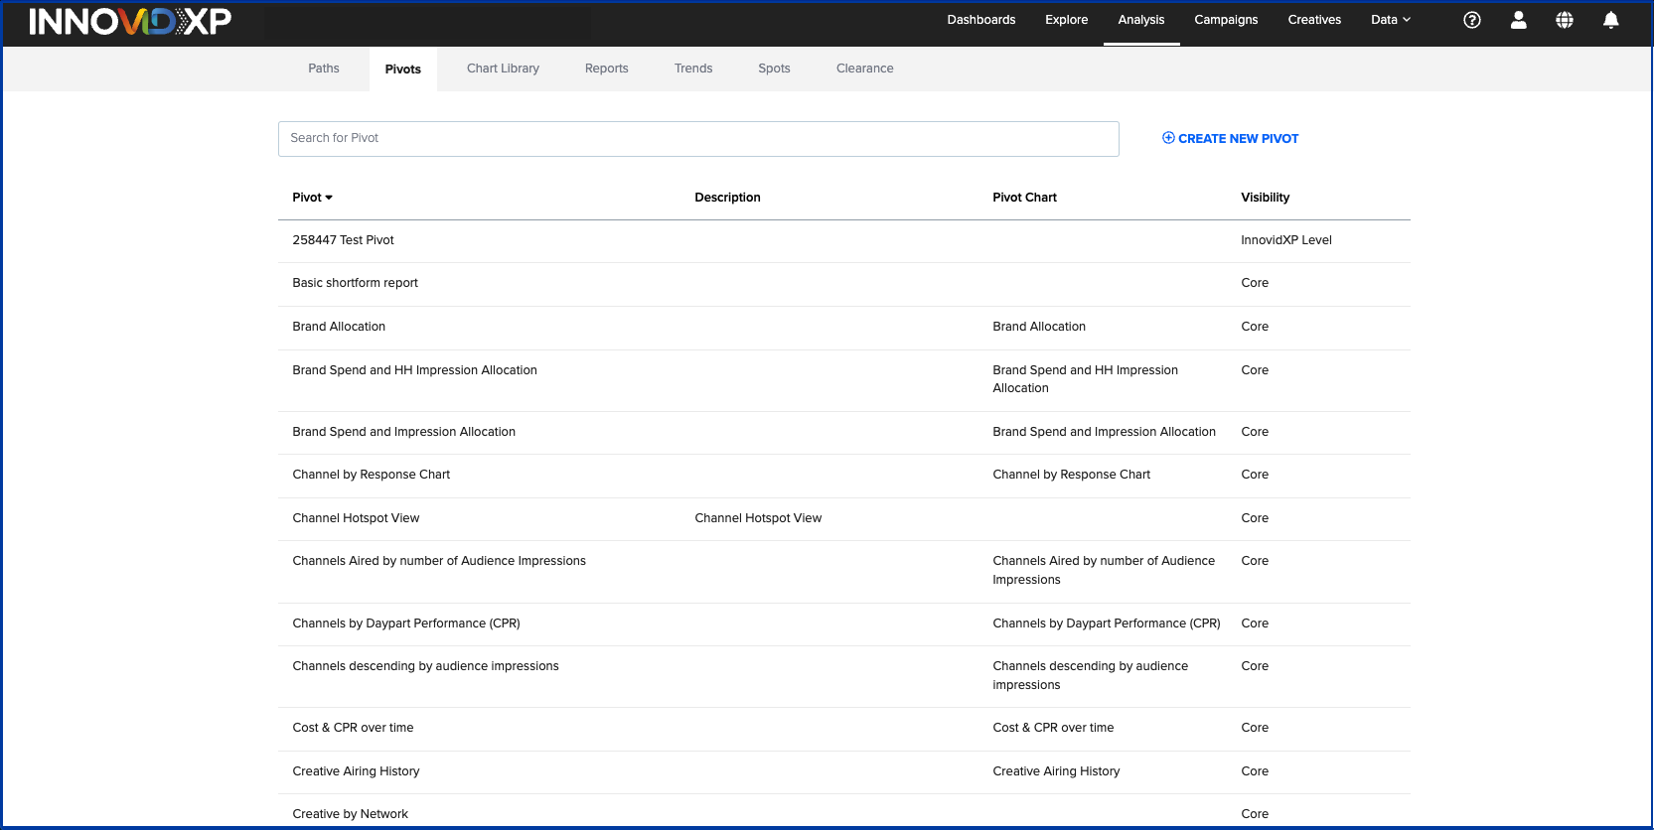Open the notifications bell icon
This screenshot has height=830, width=1654.
coord(1611,20)
